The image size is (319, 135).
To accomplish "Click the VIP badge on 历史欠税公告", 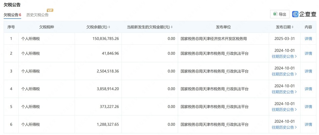I will pyautogui.click(x=50, y=10).
